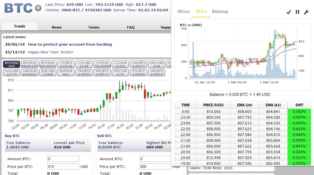Click the TIME column header
Viewport: 314px width, 175px height.
[x=186, y=105]
